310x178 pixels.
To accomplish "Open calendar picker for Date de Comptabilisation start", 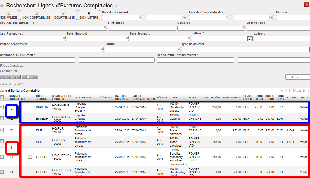I will 228,18.
